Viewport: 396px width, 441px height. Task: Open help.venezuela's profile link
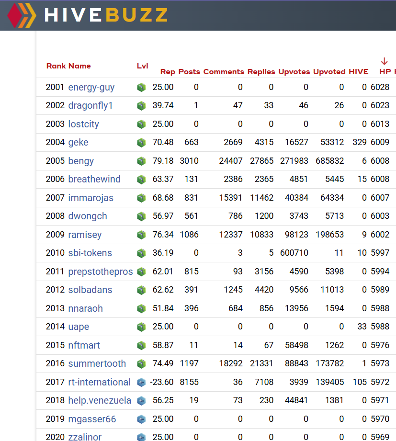click(100, 400)
